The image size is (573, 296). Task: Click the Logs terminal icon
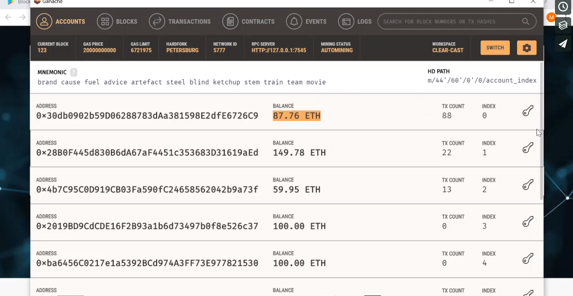pyautogui.click(x=346, y=22)
